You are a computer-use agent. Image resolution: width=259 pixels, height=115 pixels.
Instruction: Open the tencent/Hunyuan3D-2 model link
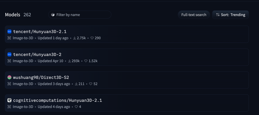[37, 54]
